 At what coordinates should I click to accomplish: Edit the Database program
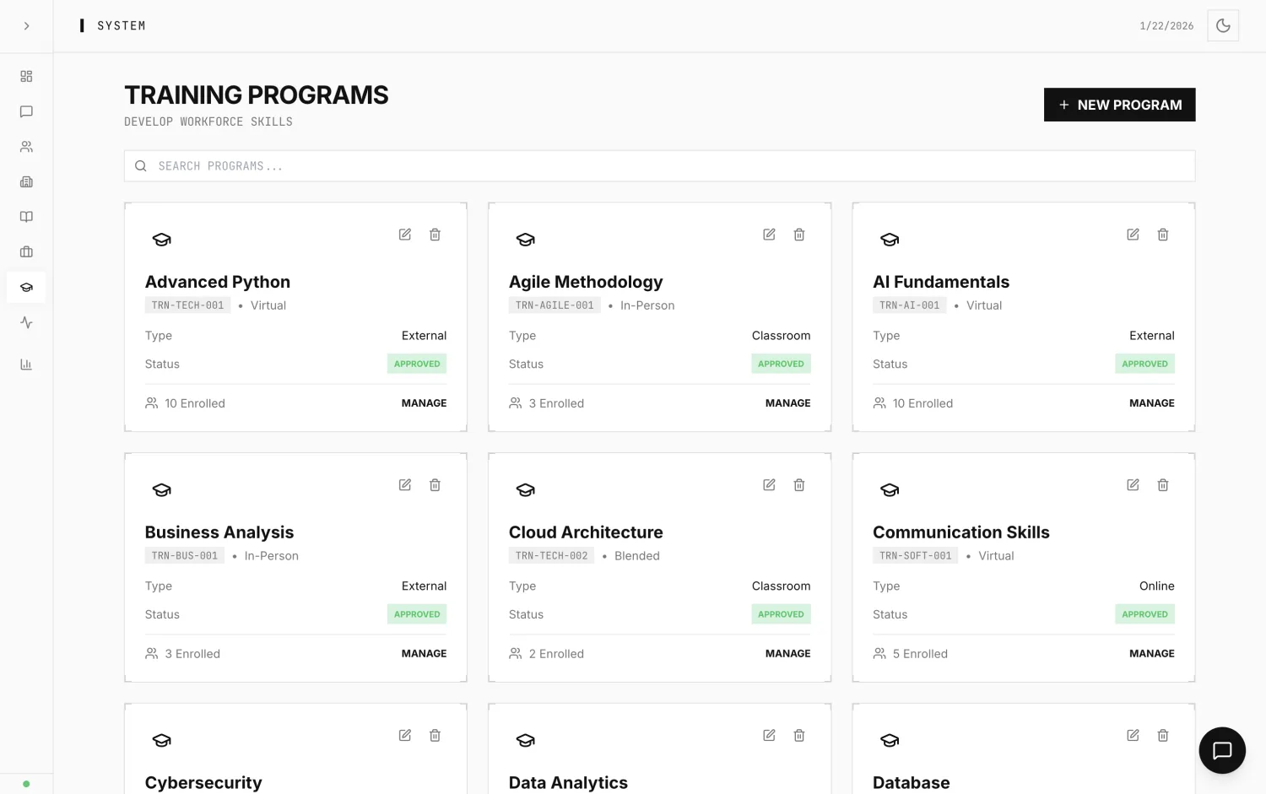pyautogui.click(x=1133, y=736)
